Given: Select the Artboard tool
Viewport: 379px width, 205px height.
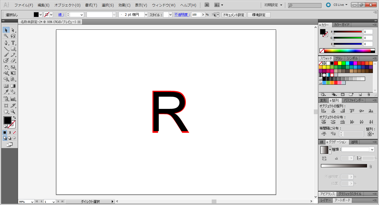Looking at the screenshot, I should (x=6, y=106).
